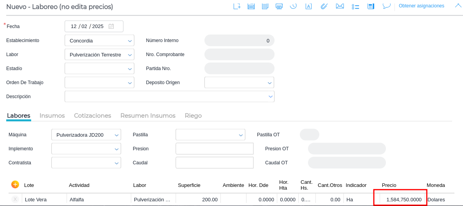The height and width of the screenshot is (206, 463).
Task: Expand the Establecimiento dropdown
Action: pos(130,40)
